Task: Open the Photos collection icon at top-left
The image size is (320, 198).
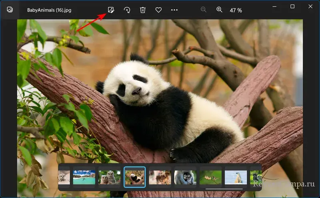Action: [x=10, y=10]
